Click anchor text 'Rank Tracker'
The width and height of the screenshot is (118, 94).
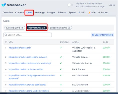pos(78,69)
